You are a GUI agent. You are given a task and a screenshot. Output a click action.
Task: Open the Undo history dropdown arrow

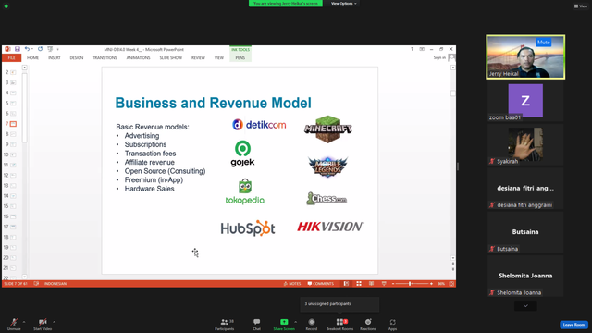pyautogui.click(x=32, y=49)
